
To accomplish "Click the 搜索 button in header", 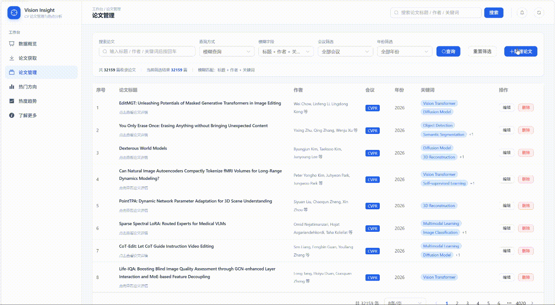I will (494, 13).
